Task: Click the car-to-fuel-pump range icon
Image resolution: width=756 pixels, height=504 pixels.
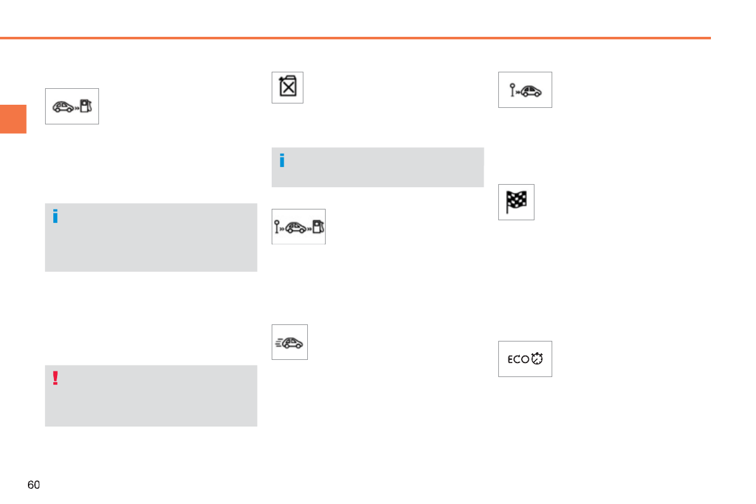Action: point(72,106)
